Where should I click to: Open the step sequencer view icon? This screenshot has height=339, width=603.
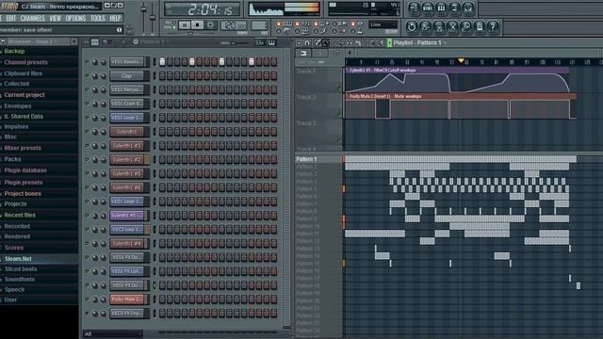point(427,8)
